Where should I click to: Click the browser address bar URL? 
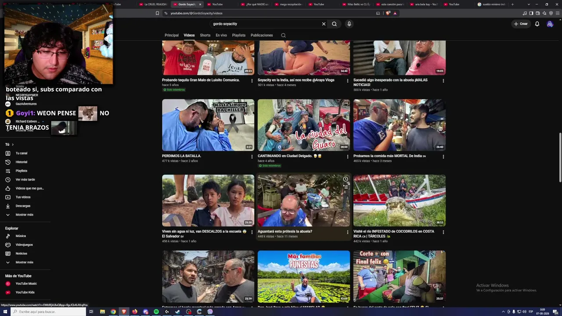196,13
